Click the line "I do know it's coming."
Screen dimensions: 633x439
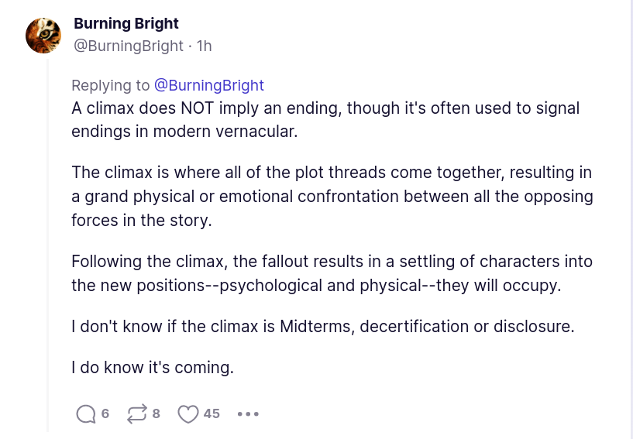tap(153, 368)
